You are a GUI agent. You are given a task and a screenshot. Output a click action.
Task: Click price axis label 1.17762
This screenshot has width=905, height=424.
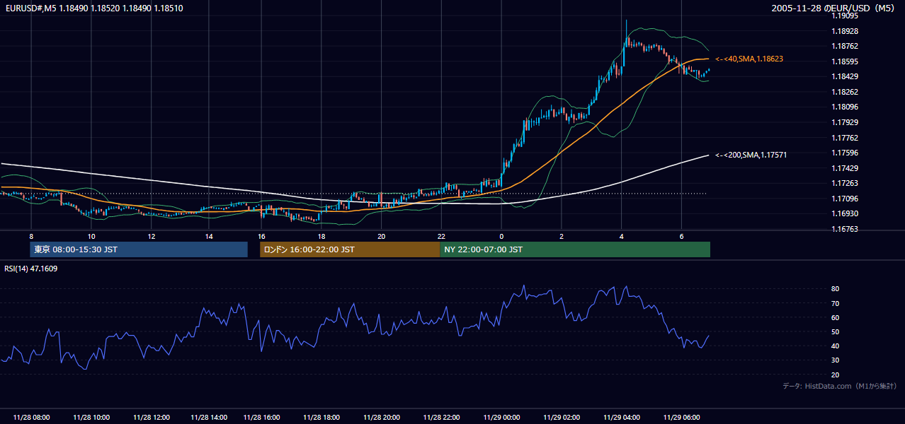844,138
